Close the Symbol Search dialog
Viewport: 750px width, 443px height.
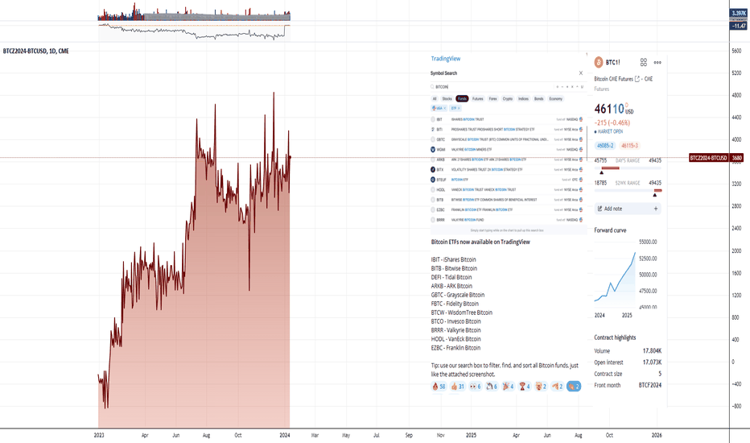[x=581, y=73]
